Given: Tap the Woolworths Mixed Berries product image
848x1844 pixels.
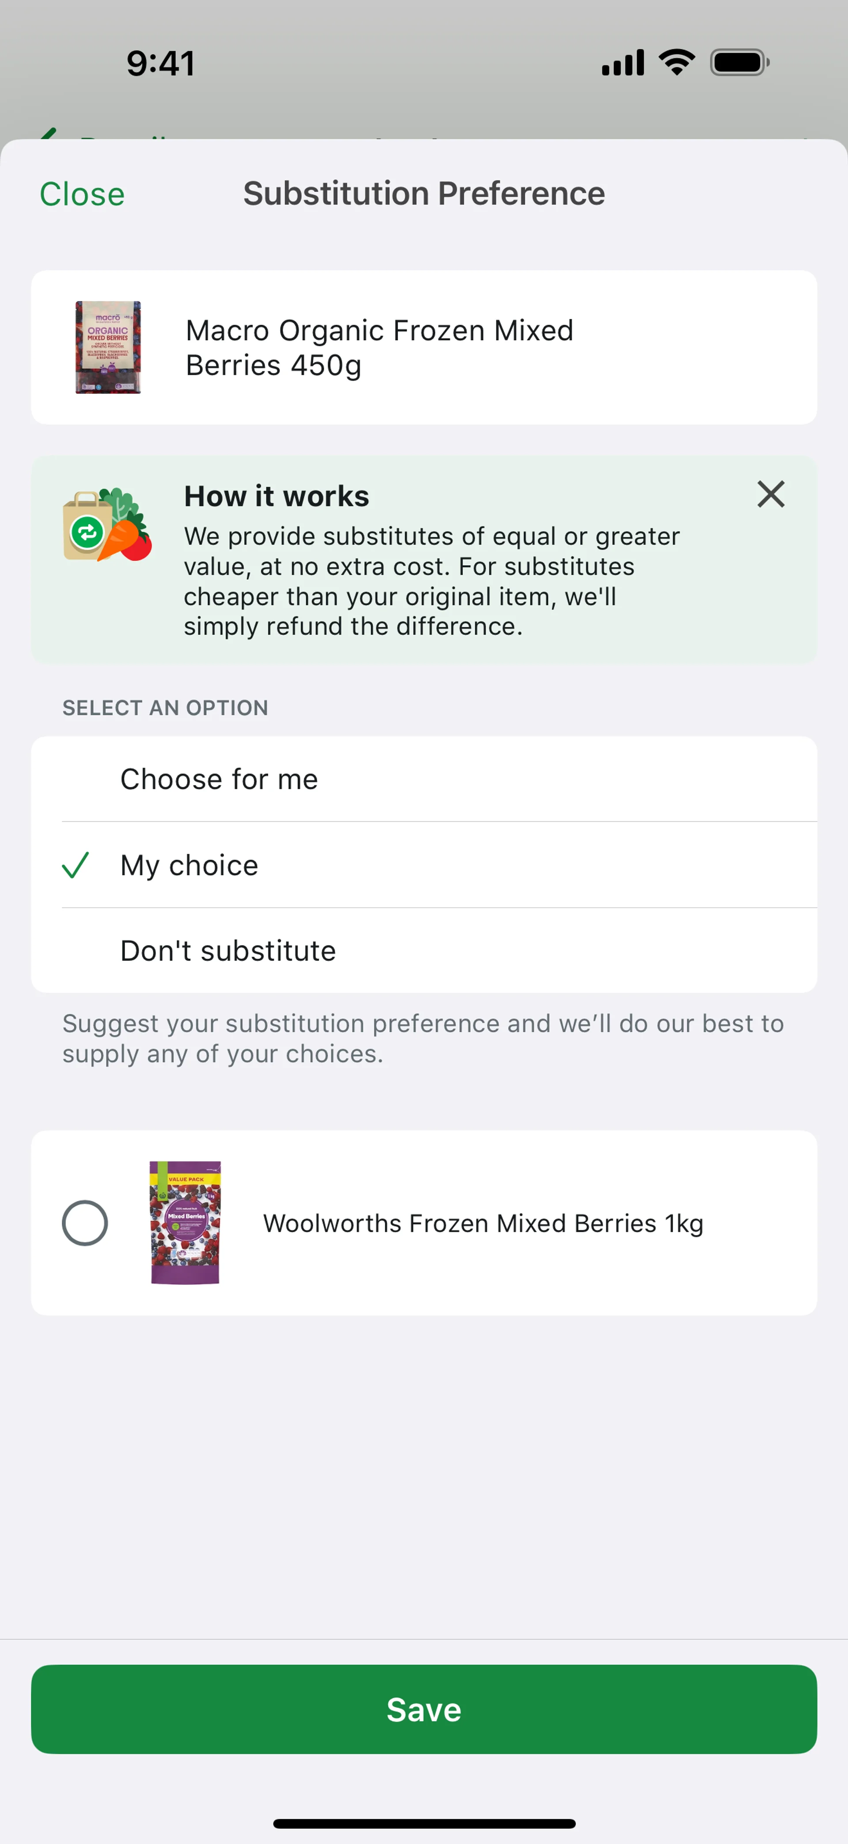Looking at the screenshot, I should pos(185,1223).
